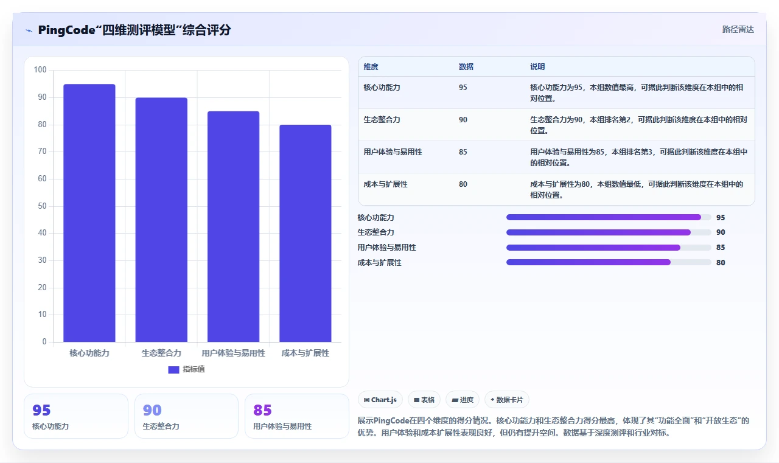Viewport: 779px width, 463px height.
Task: Open the 85 用户体验与易用性 stat card
Action: coord(297,416)
